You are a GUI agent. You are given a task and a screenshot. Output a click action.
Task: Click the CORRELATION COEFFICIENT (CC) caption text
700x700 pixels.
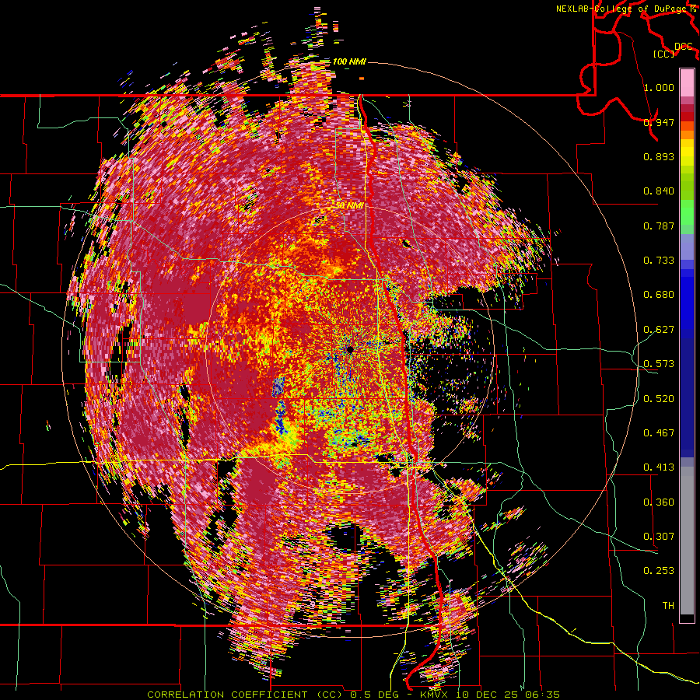[x=245, y=695]
